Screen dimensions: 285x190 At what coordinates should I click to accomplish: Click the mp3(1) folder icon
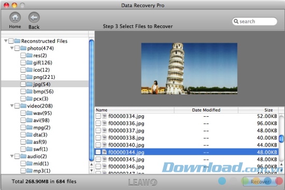[29, 171]
